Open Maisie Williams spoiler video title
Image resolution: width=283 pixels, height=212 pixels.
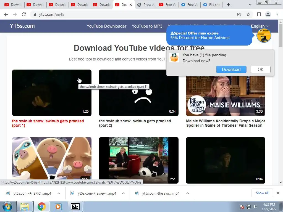[226, 123]
